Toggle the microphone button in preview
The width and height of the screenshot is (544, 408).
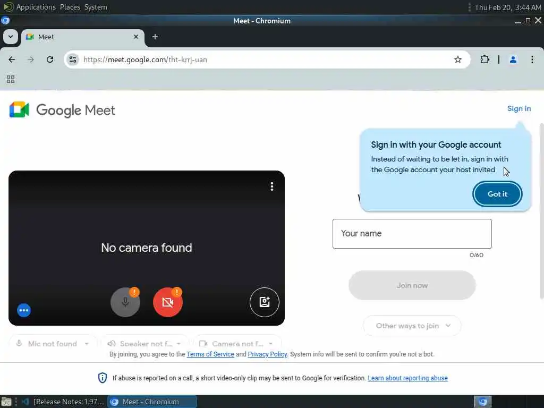pos(125,302)
